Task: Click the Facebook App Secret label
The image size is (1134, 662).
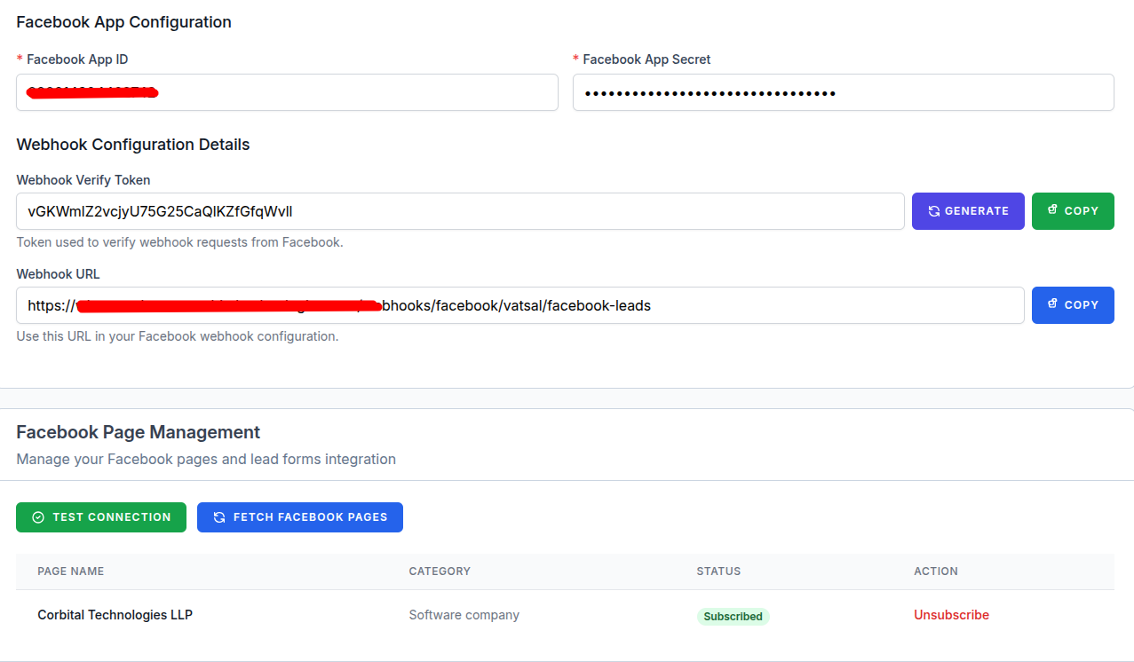Action: [x=646, y=59]
